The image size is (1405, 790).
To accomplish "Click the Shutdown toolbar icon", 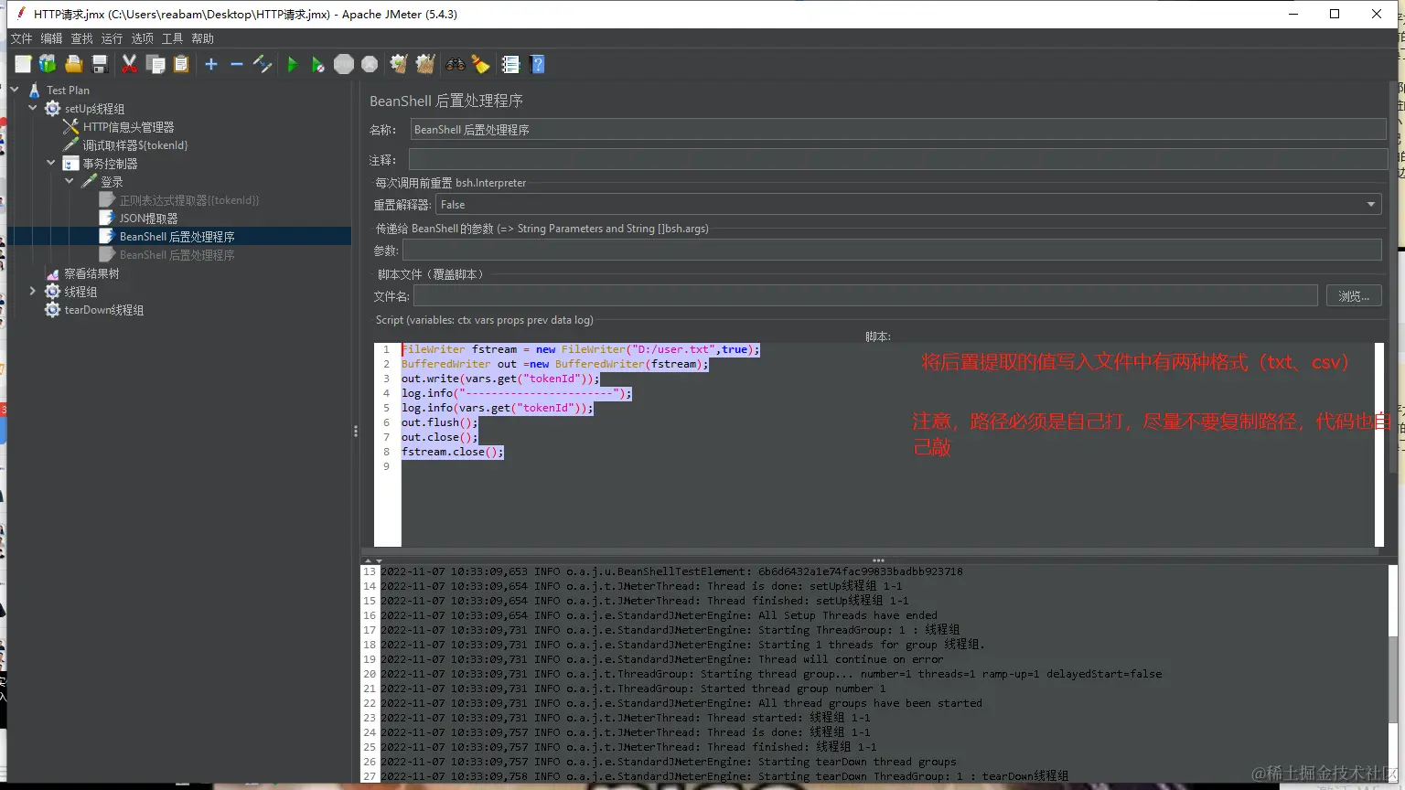I will pyautogui.click(x=370, y=64).
